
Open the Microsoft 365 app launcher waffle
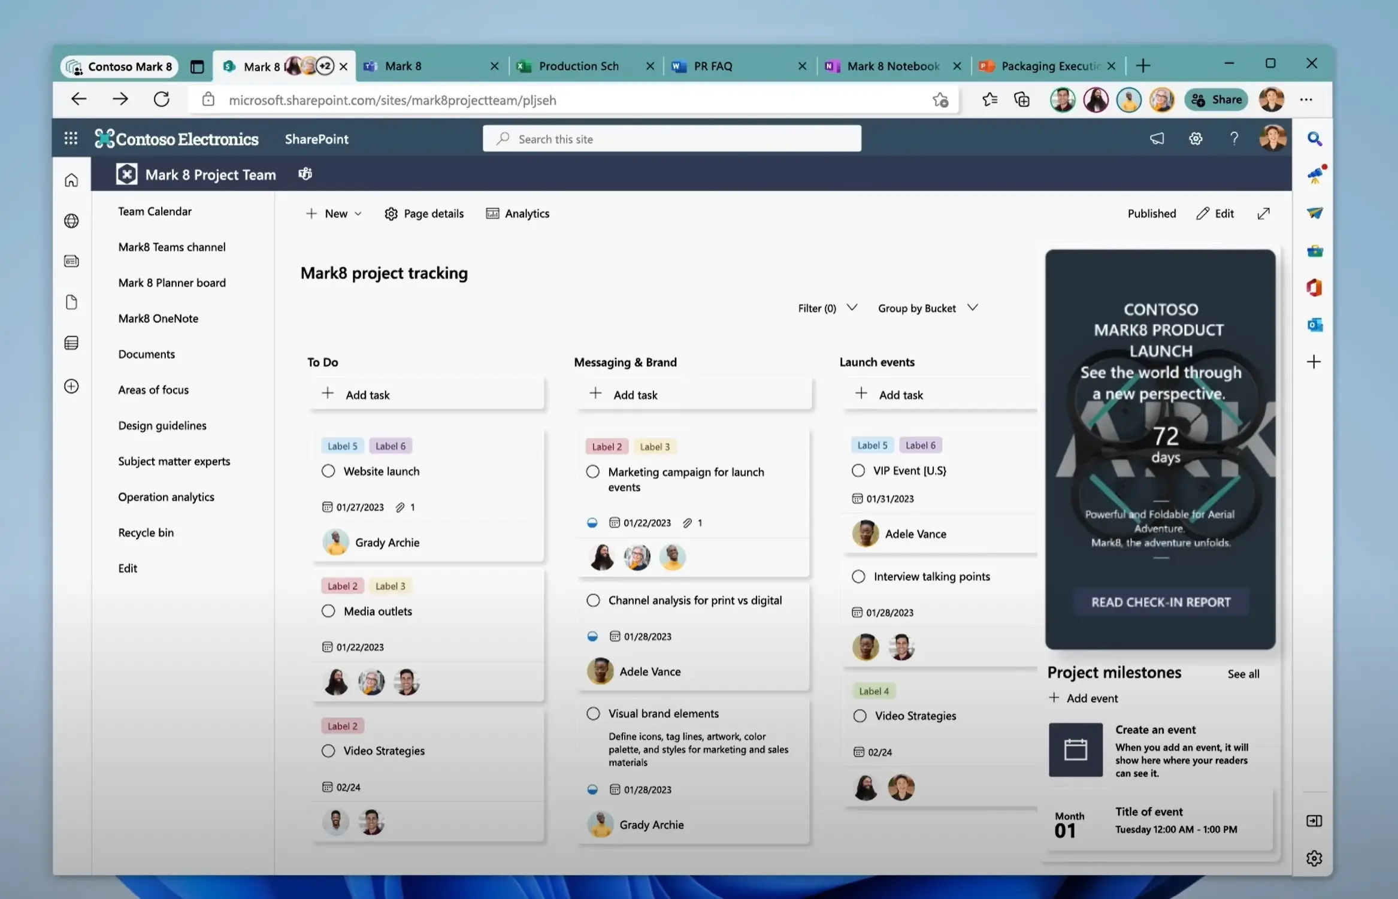click(70, 138)
